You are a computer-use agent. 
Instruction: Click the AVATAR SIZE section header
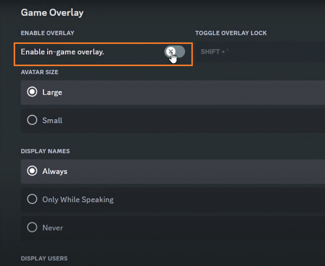pyautogui.click(x=39, y=72)
